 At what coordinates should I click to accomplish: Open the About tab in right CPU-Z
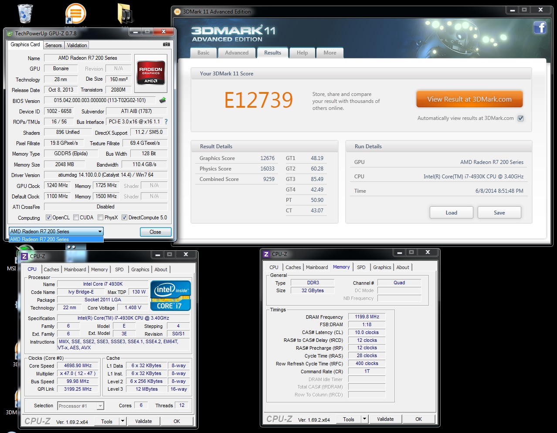tap(403, 267)
